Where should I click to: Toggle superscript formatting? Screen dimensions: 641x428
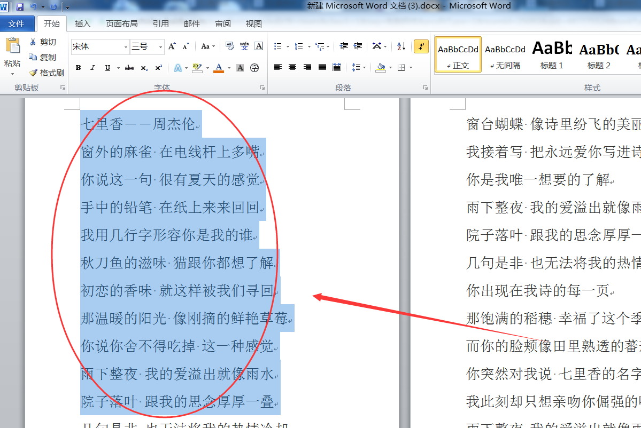[x=159, y=68]
